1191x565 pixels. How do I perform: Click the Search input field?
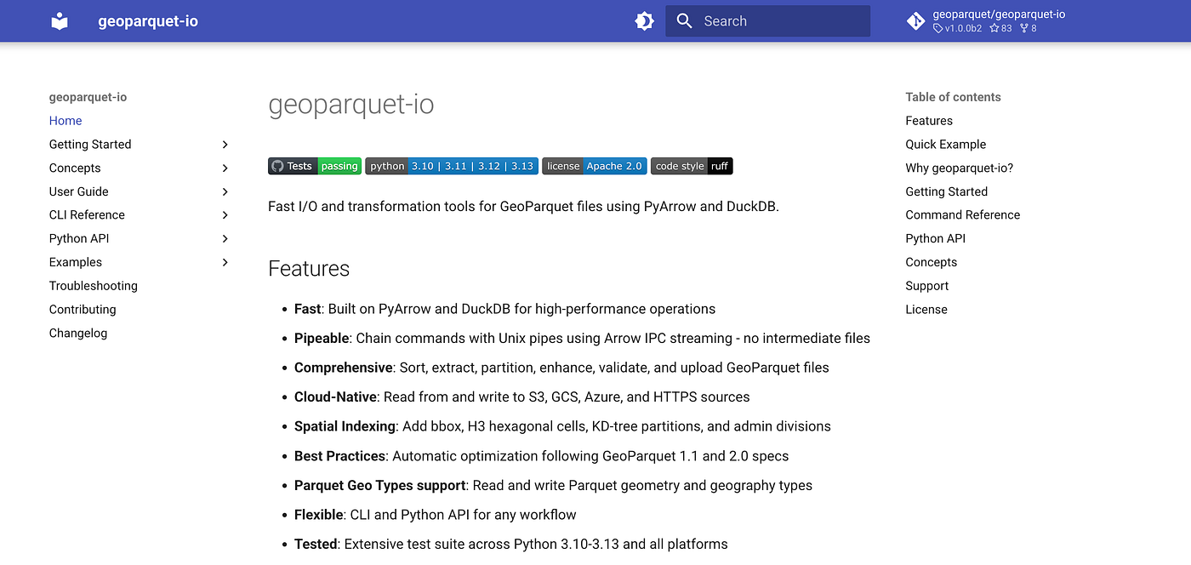point(767,21)
